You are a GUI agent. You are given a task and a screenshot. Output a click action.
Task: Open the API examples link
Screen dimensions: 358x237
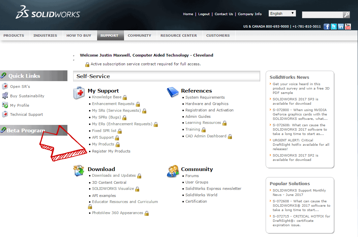point(104,196)
